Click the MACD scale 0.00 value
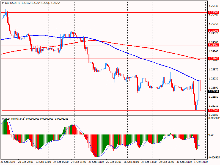This screenshot has height=165, width=220. (211, 135)
